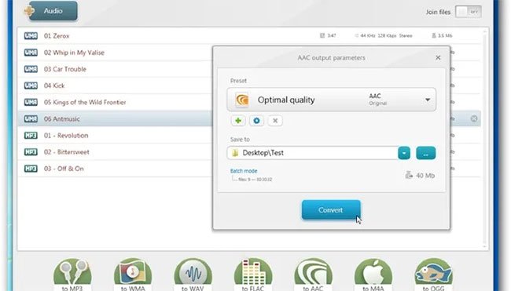The image size is (511, 291).
Task: Select the 01 Zerox track row
Action: coord(249,36)
